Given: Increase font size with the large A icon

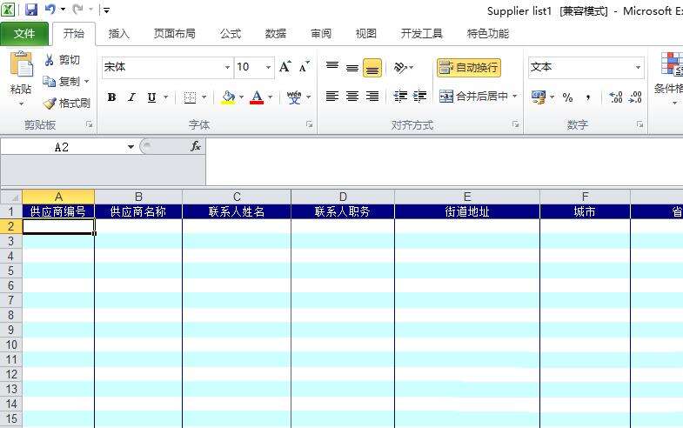Looking at the screenshot, I should click(x=285, y=67).
